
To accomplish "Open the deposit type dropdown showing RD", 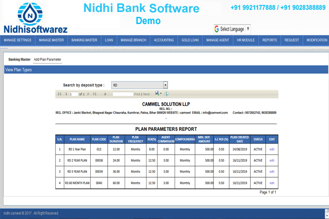I will tap(139, 85).
